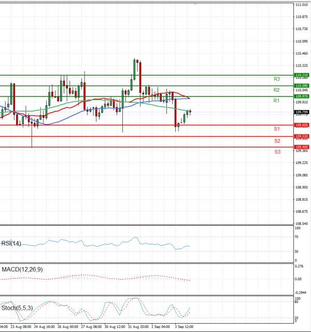Image resolution: width=311 pixels, height=332 pixels.
Task: Select the 110.210 price tag
Action: coord(302,75)
